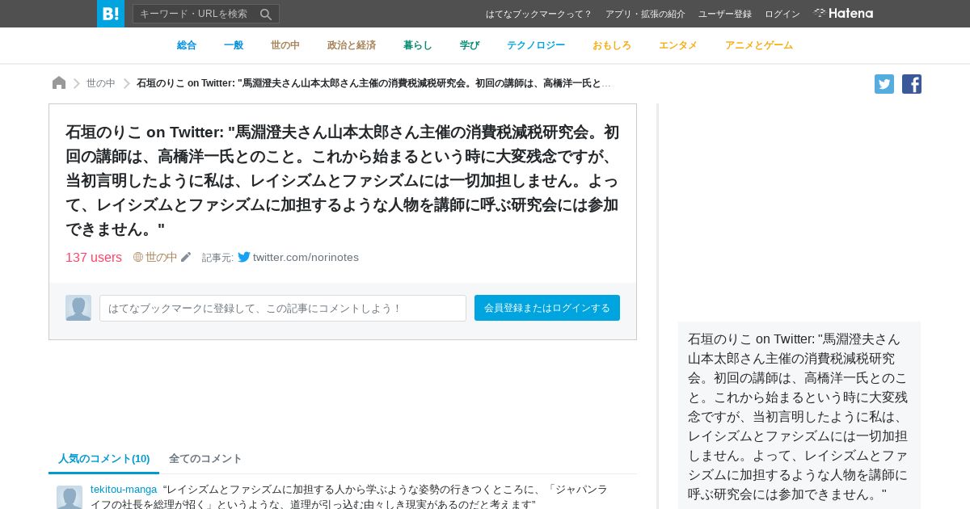Select the 世の中 category in nav bar

click(x=285, y=45)
